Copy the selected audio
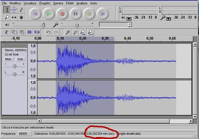The image size is (199, 139). coord(14,32)
